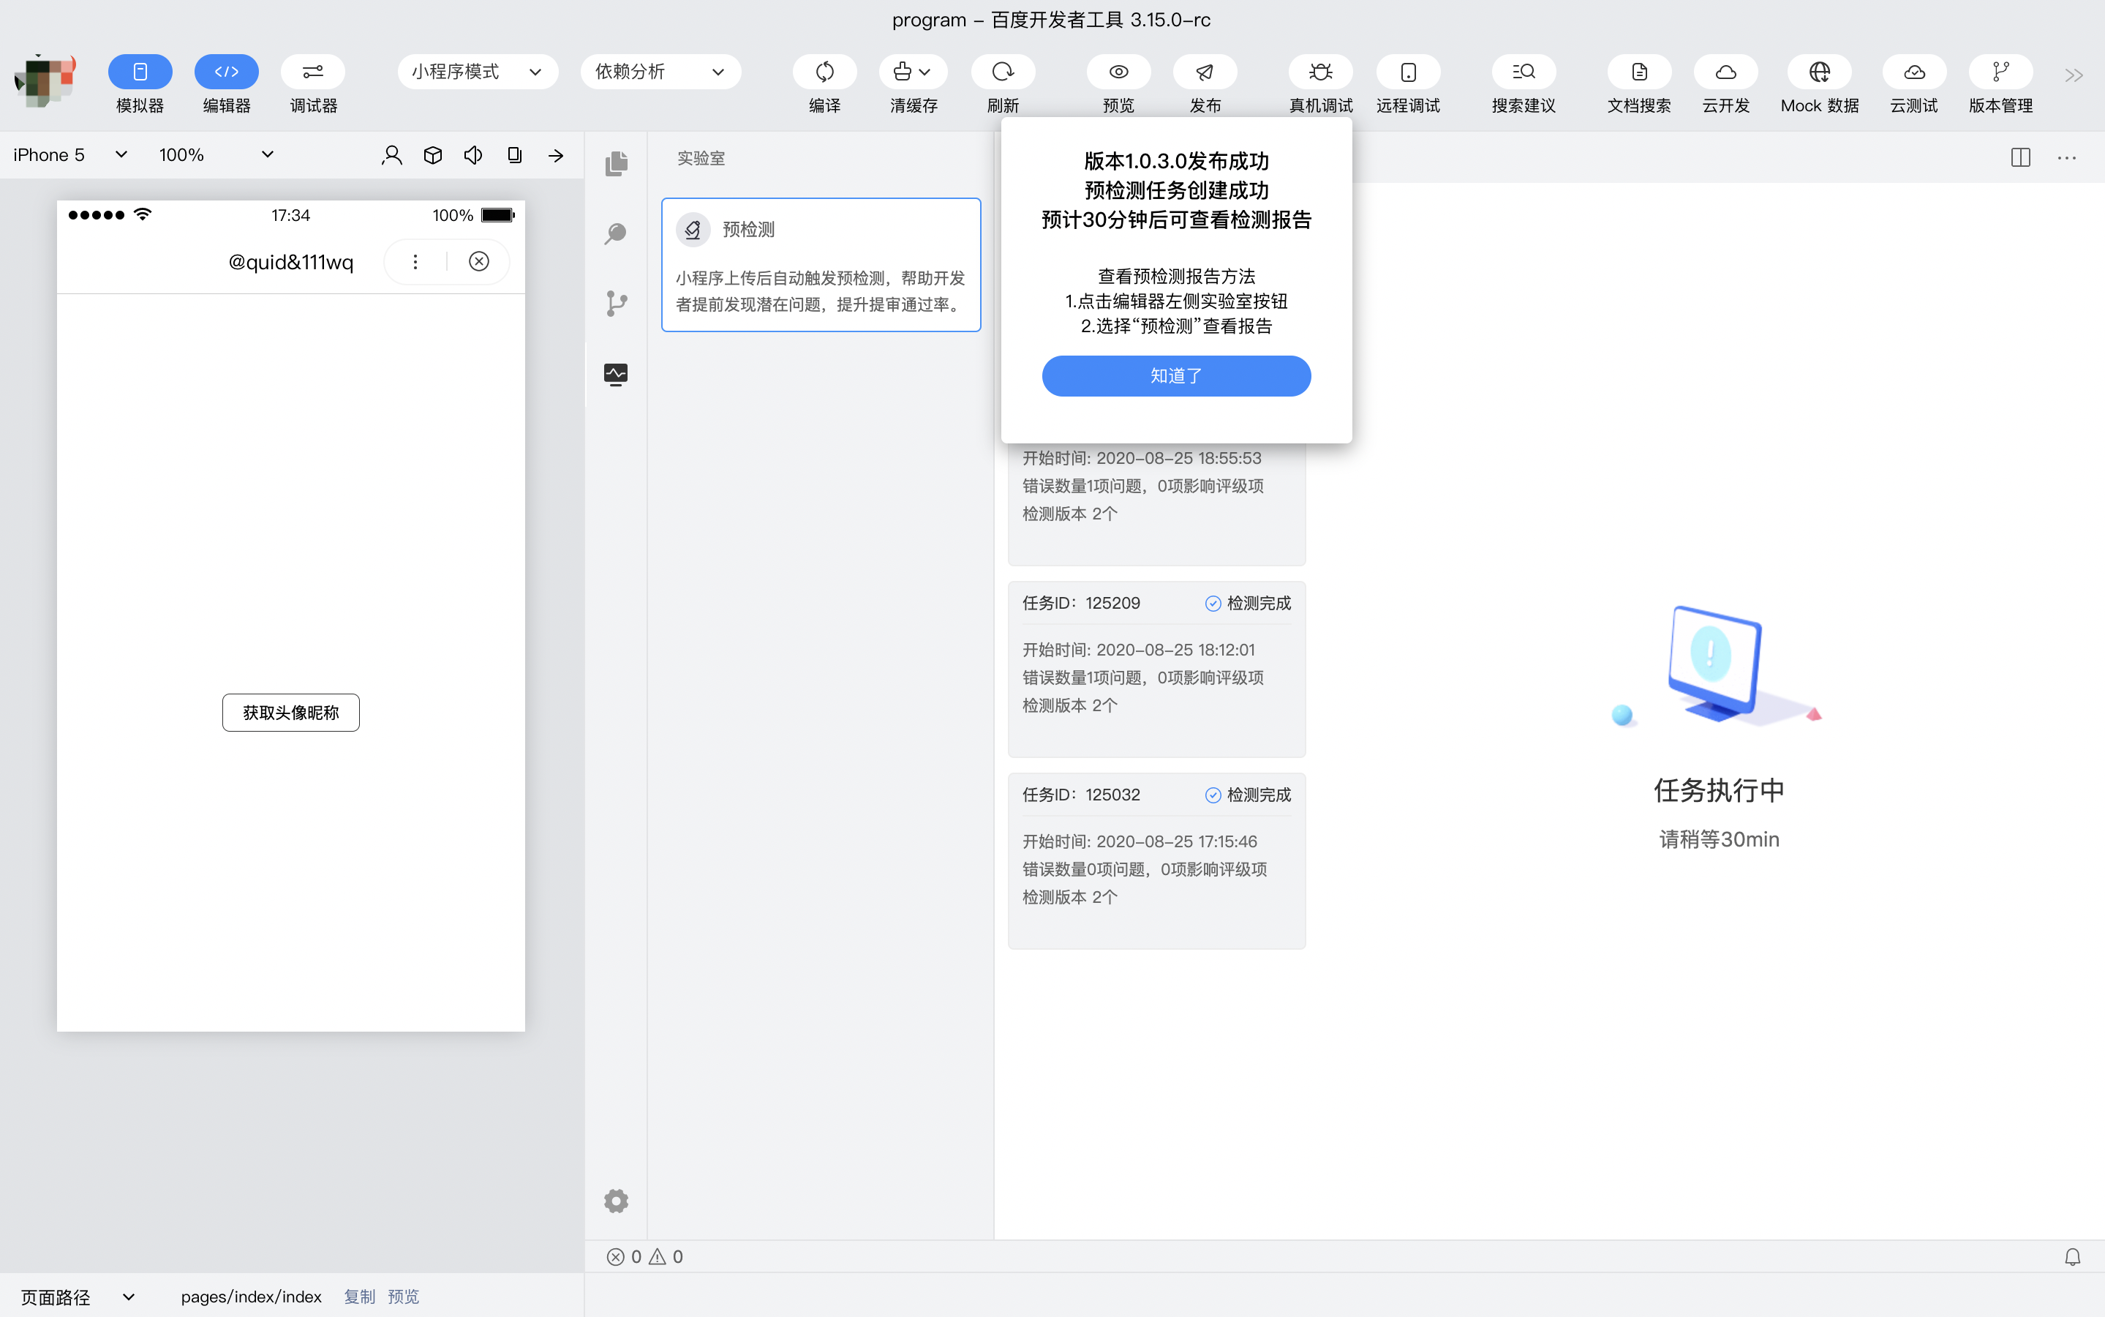Open the 实验室 lab monitor sidebar icon

coord(615,375)
